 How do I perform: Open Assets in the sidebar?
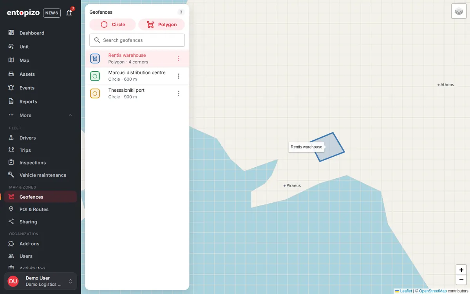(x=40, y=74)
